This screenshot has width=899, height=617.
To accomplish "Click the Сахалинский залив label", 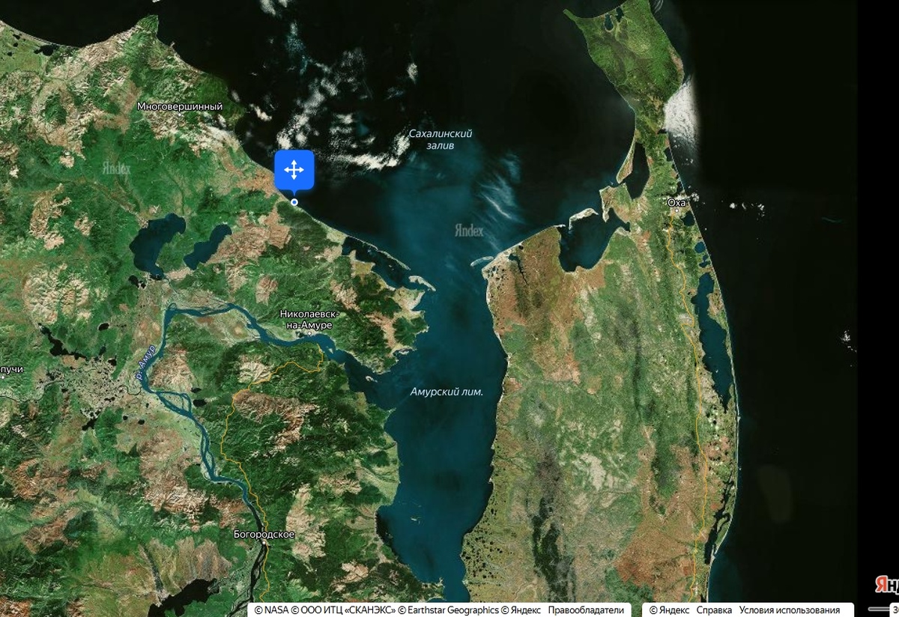I will click(x=441, y=139).
